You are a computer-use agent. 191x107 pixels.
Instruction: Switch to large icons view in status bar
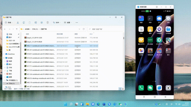123,89
